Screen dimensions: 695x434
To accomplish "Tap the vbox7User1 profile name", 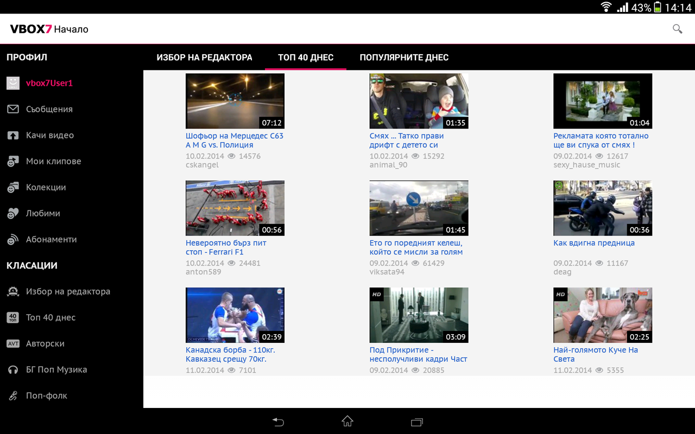I will (x=49, y=83).
